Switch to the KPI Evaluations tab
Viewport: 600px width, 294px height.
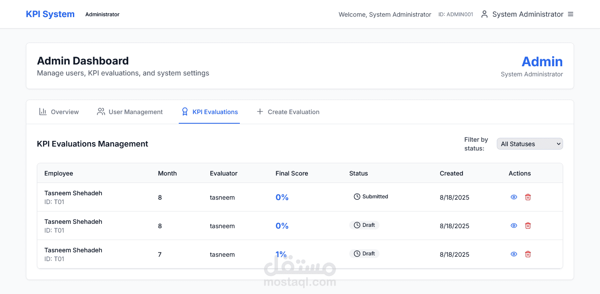210,112
